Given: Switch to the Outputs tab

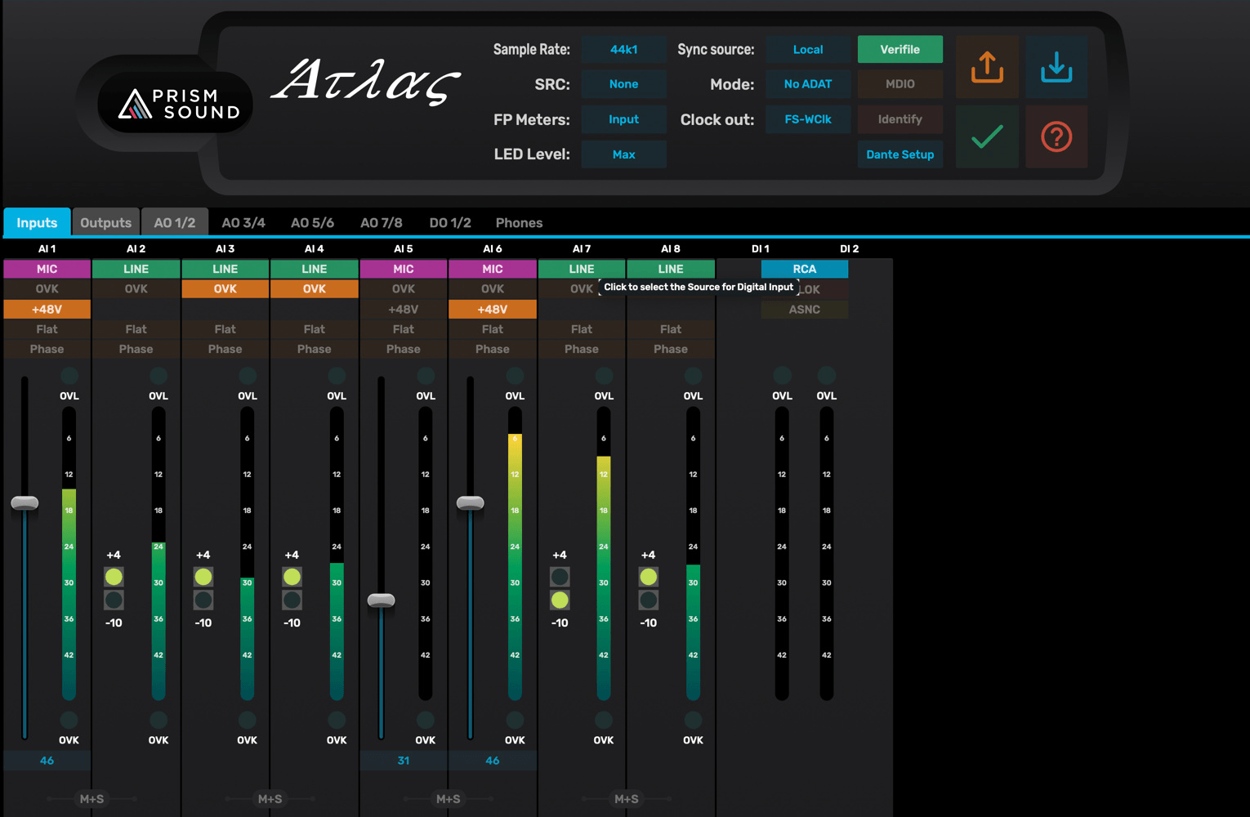Looking at the screenshot, I should (x=105, y=222).
